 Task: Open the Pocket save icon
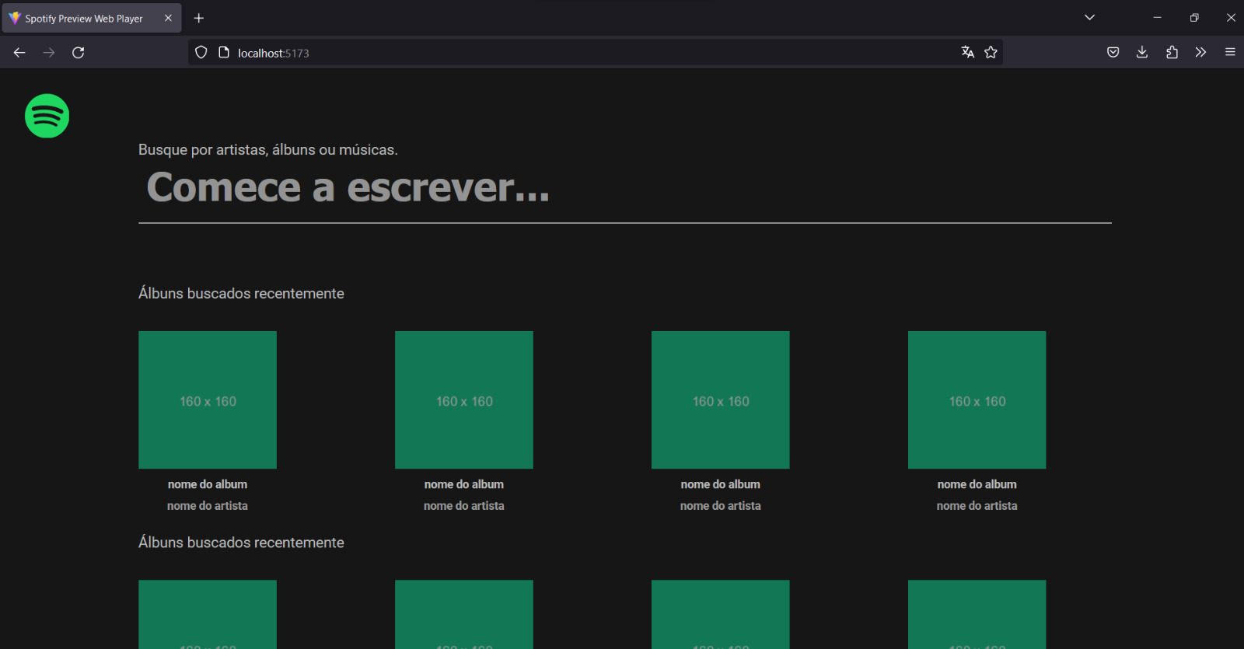coord(1113,52)
